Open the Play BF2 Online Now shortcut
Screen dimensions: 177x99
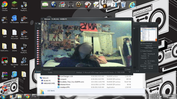click(24, 35)
